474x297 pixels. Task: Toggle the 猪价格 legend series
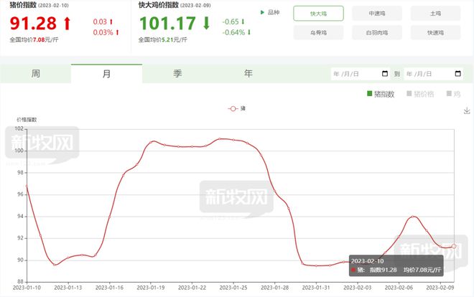click(422, 94)
